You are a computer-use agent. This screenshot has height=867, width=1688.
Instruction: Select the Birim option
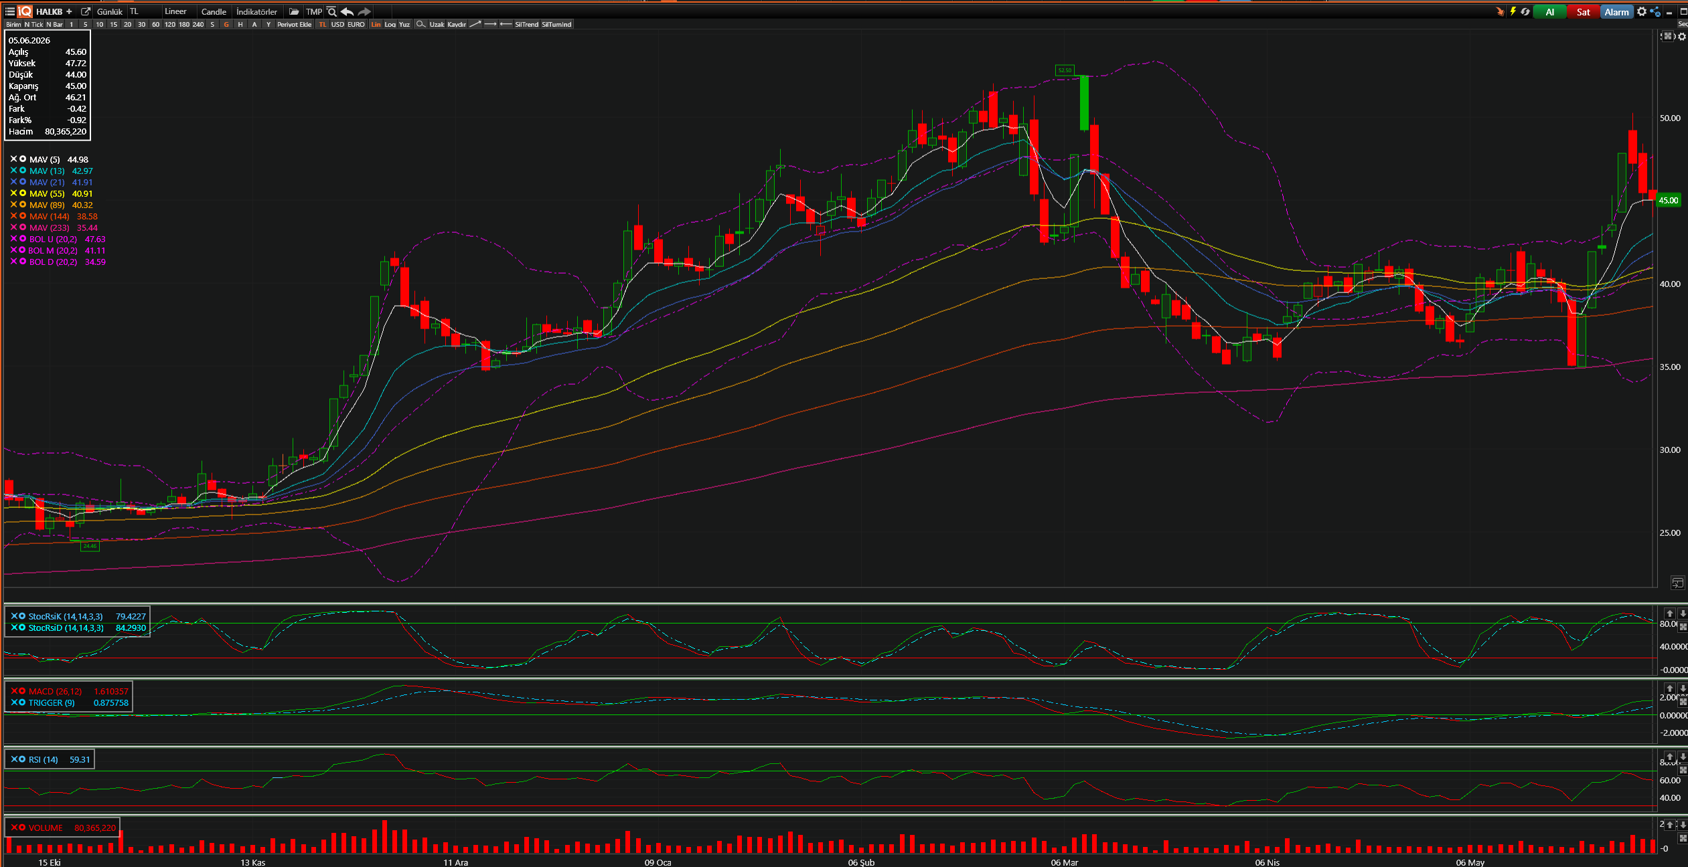tap(13, 24)
